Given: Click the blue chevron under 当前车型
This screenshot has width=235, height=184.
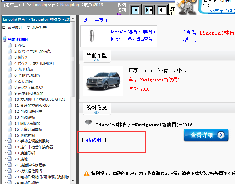Looking at the screenshot, I should (96, 60).
